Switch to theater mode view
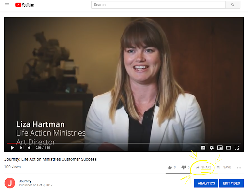248x190 pixels. 228,148
